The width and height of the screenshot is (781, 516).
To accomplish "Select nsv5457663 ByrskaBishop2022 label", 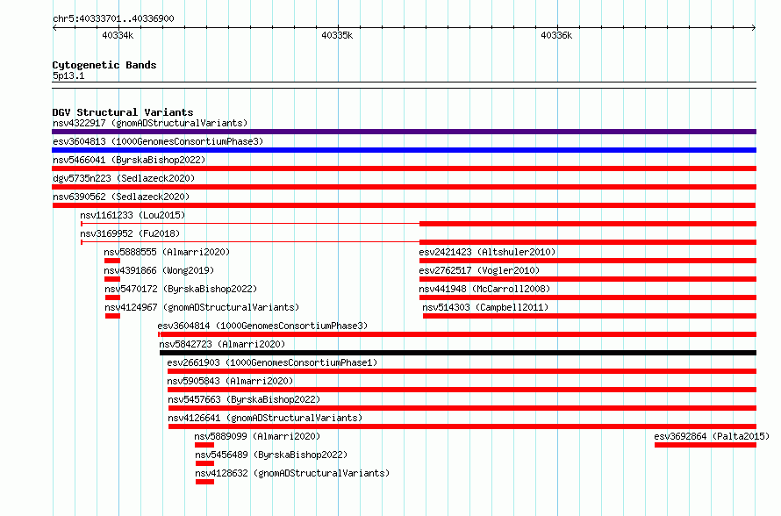I will (x=244, y=399).
